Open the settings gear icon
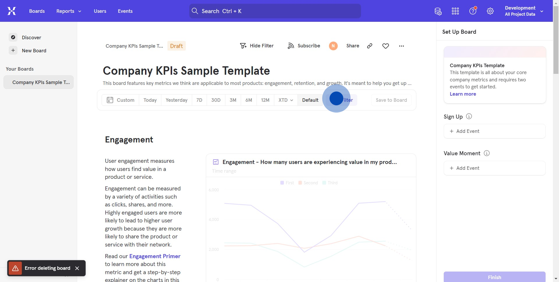Image resolution: width=559 pixels, height=282 pixels. 490,11
